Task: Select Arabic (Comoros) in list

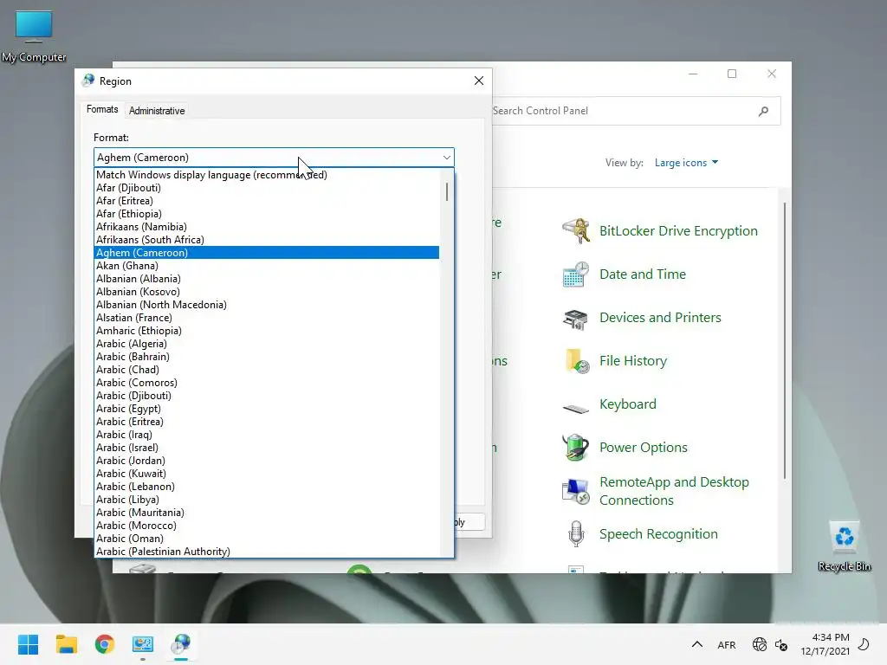Action: 267,383
